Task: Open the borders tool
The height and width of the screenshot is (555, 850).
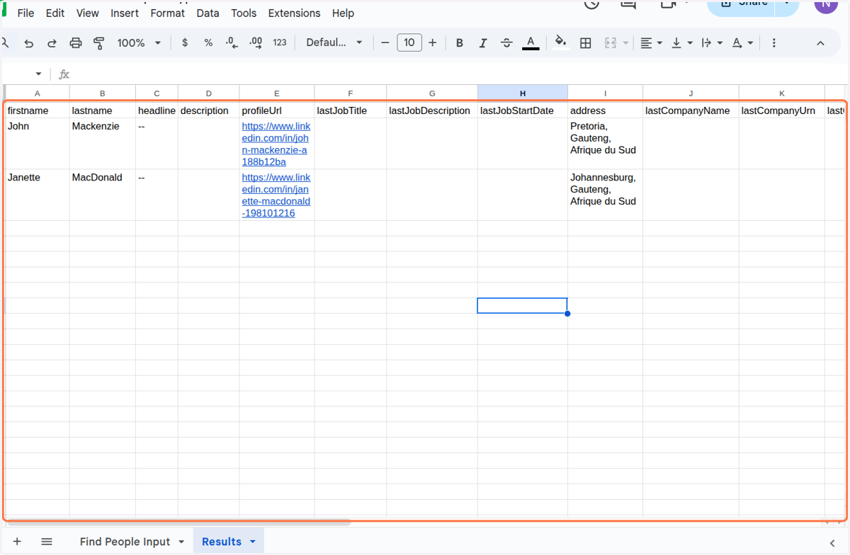Action: 586,43
